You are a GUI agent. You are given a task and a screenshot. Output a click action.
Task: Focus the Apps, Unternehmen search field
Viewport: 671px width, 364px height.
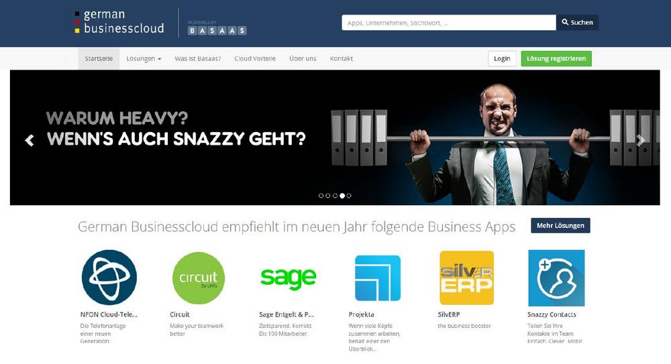coord(448,23)
